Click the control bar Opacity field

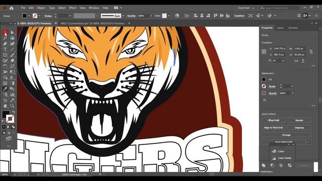(x=143, y=16)
